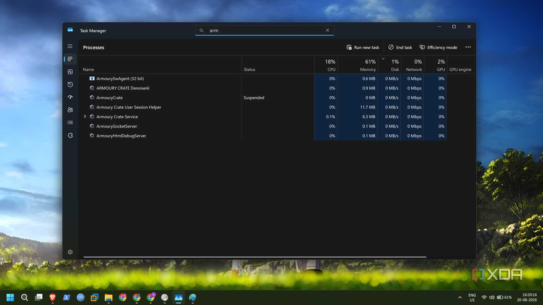This screenshot has width=543, height=305.
Task: Sort processes by Disk column
Action: [389, 64]
